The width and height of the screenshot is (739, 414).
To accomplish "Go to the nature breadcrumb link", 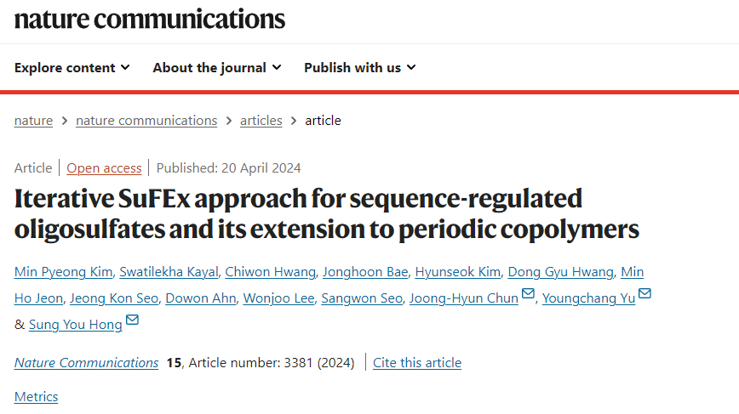I will 33,121.
